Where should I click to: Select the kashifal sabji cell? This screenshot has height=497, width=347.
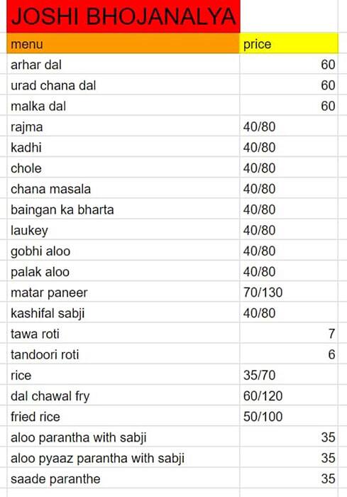[123, 313]
